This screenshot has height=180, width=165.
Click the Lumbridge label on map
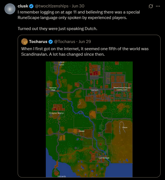tap(104, 158)
